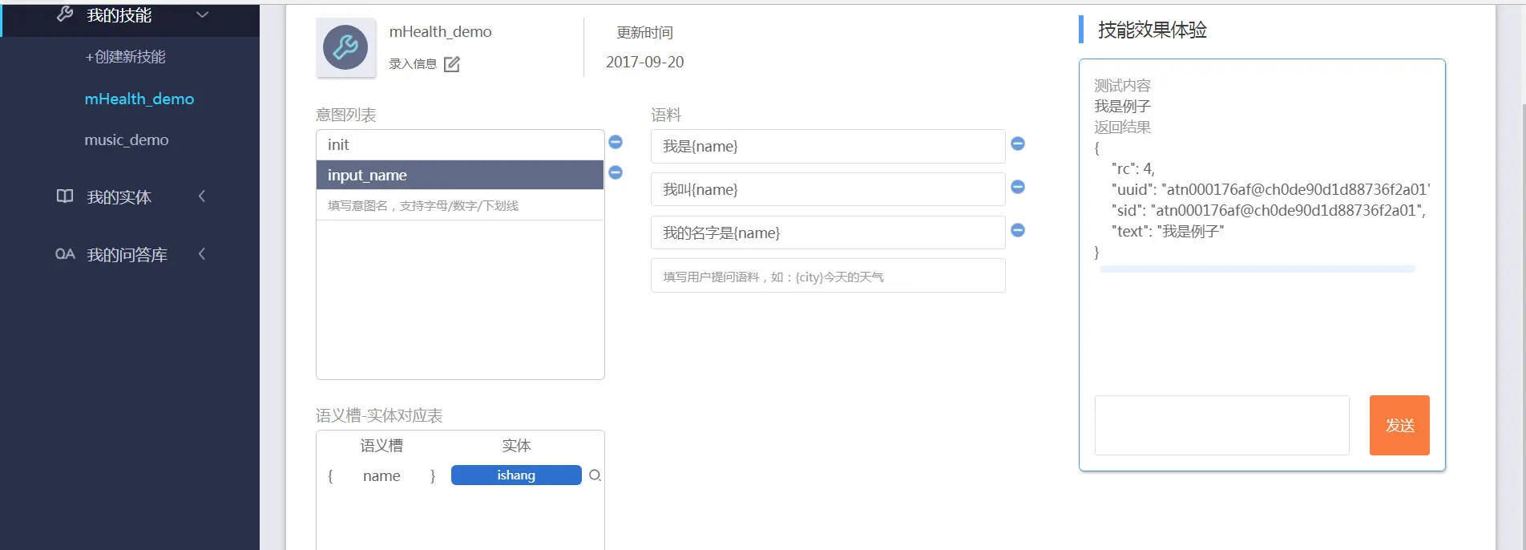Image resolution: width=1526 pixels, height=550 pixels.
Task: Click +创建新技能 to create a skill
Action: click(125, 57)
